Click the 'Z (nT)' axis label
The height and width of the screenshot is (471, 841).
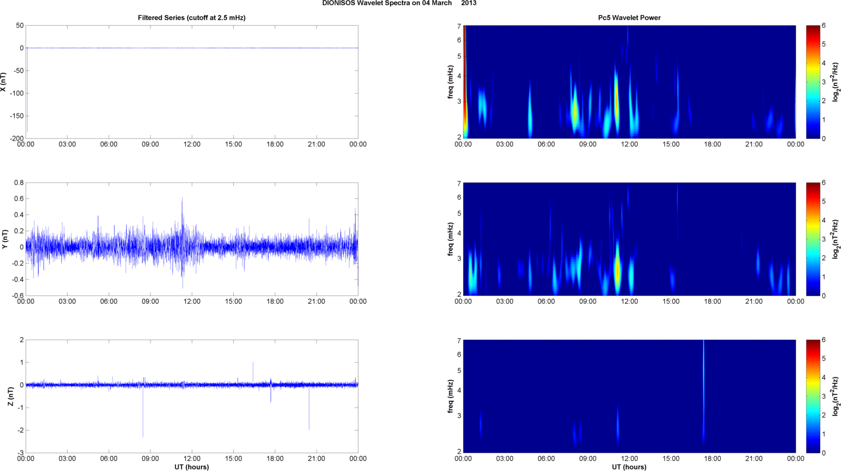coord(10,397)
